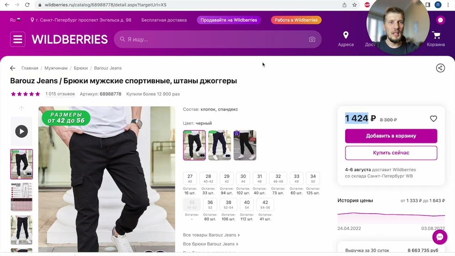
Task: Click the browser address bar URL
Action: [106, 5]
